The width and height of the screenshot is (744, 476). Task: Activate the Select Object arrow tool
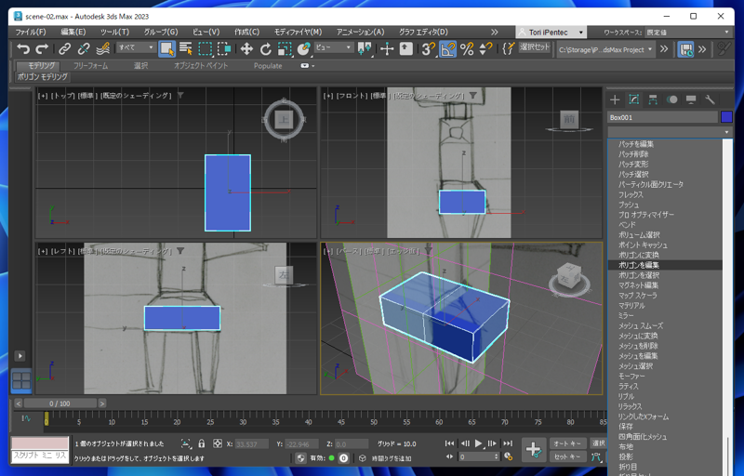coord(166,48)
